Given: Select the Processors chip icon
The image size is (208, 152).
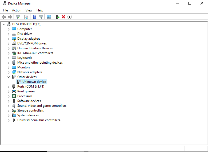Looking at the screenshot, I should pyautogui.click(x=14, y=96).
